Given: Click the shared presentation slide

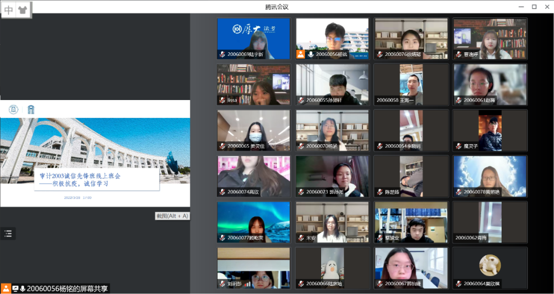Looking at the screenshot, I should tap(95, 154).
